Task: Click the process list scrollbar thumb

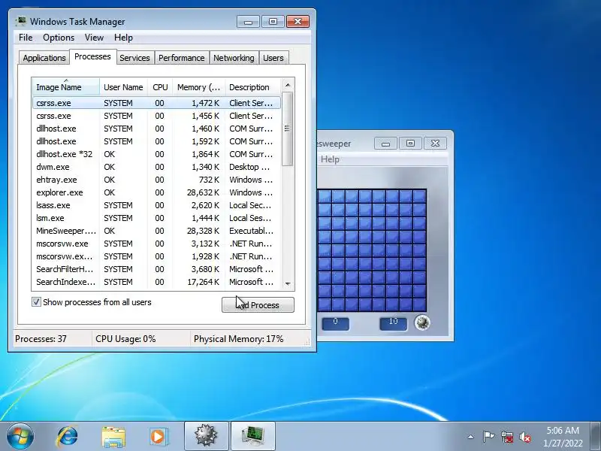Action: click(x=288, y=129)
